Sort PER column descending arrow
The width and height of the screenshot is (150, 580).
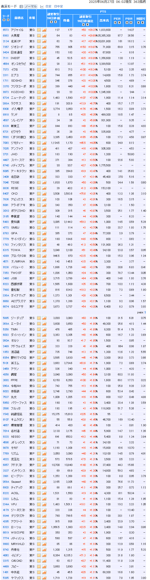tap(119, 22)
